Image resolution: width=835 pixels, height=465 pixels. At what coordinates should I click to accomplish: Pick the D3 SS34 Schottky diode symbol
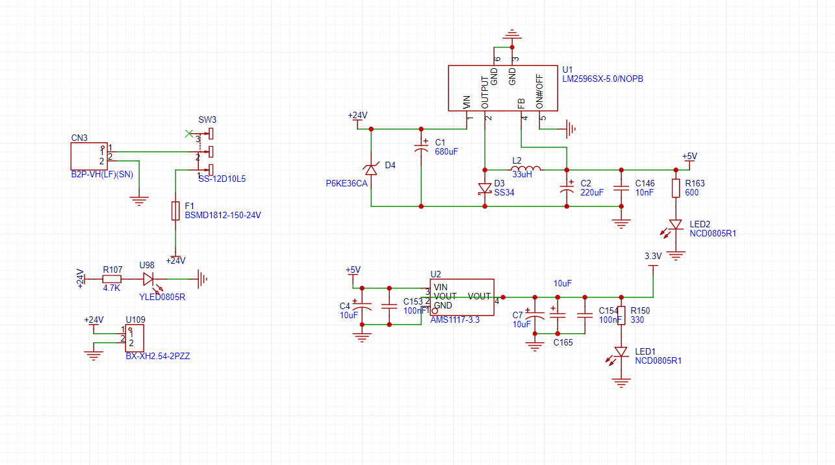pyautogui.click(x=485, y=188)
